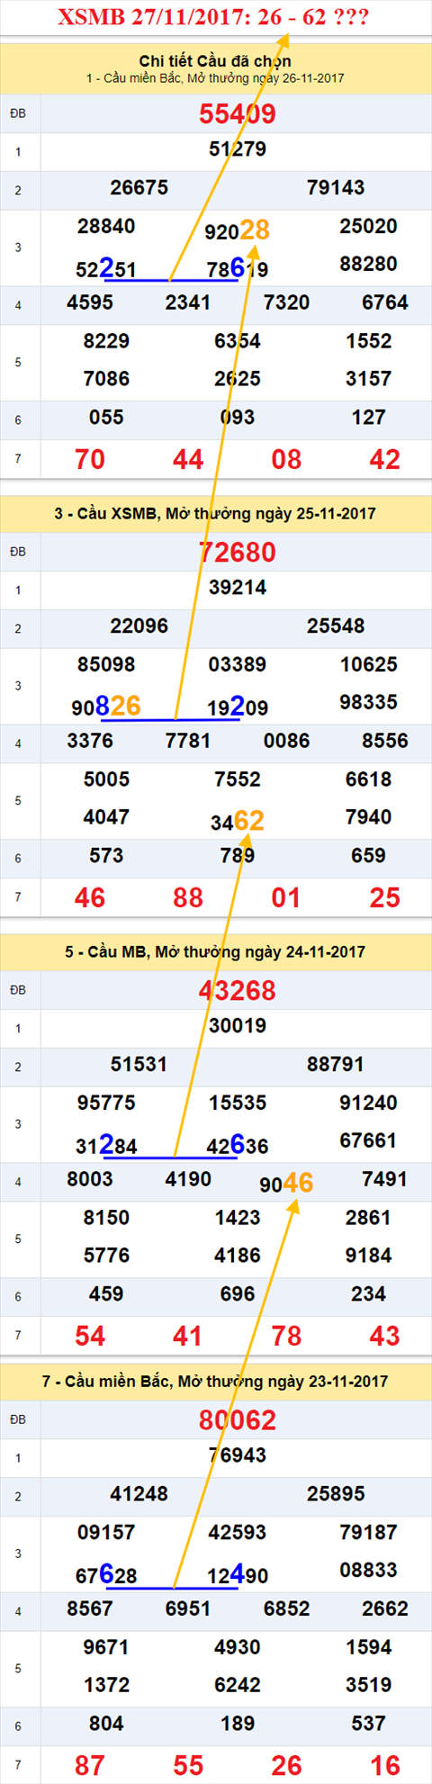Click third prize number 03389
This screenshot has height=1784, width=432.
pos(238,664)
